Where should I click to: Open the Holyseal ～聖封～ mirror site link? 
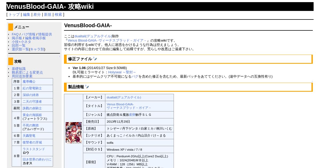[x=122, y=72]
